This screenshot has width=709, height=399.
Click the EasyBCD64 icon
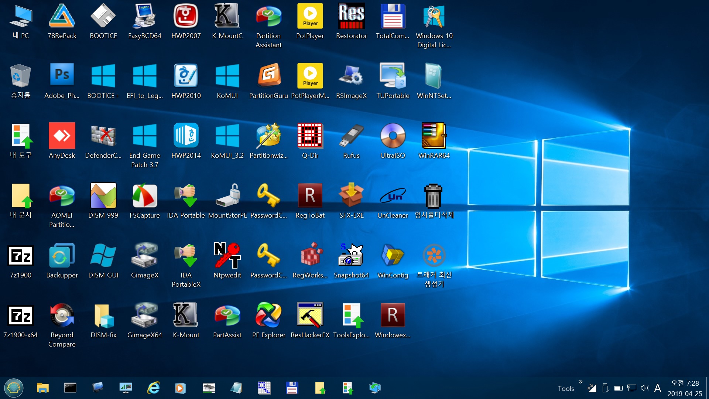click(144, 16)
